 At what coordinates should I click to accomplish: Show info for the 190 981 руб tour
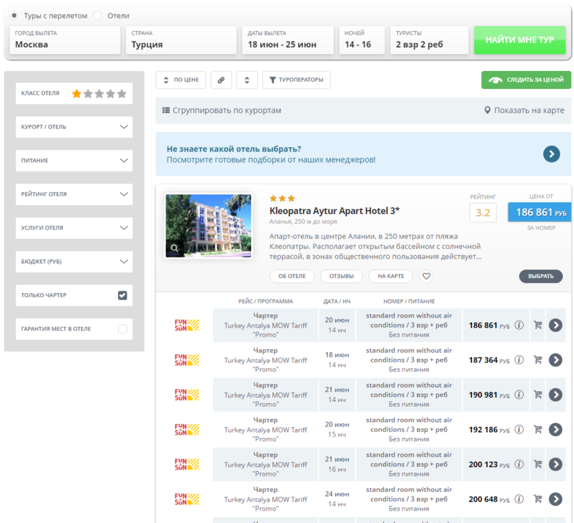point(518,394)
